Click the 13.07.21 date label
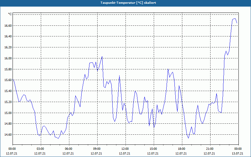This screenshot has width=251, height=157. pyautogui.click(x=238, y=154)
